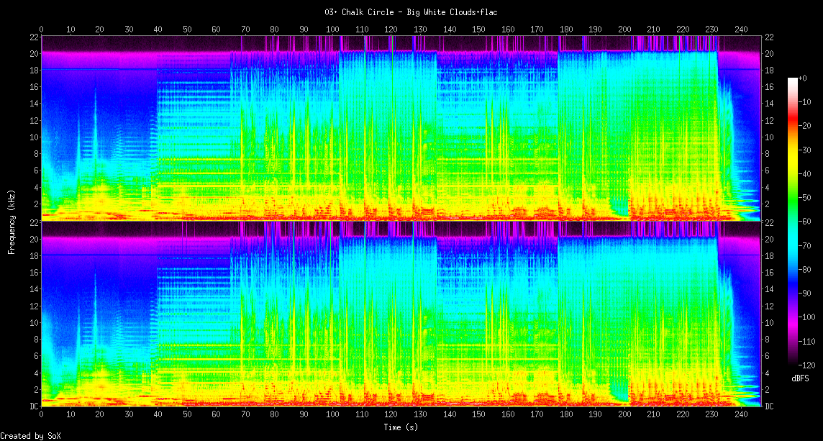Click the 'DC' label on the bottom-left frequency axis

33,406
